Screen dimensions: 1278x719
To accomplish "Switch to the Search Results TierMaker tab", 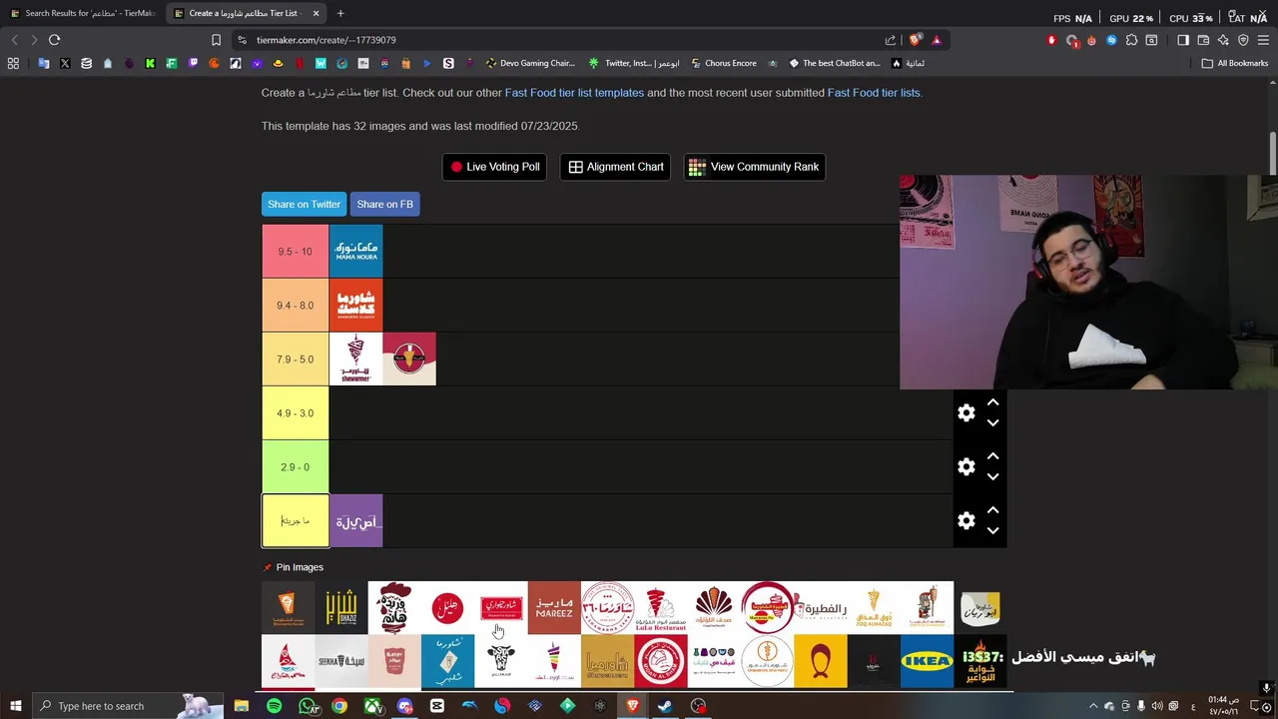I will tap(82, 13).
